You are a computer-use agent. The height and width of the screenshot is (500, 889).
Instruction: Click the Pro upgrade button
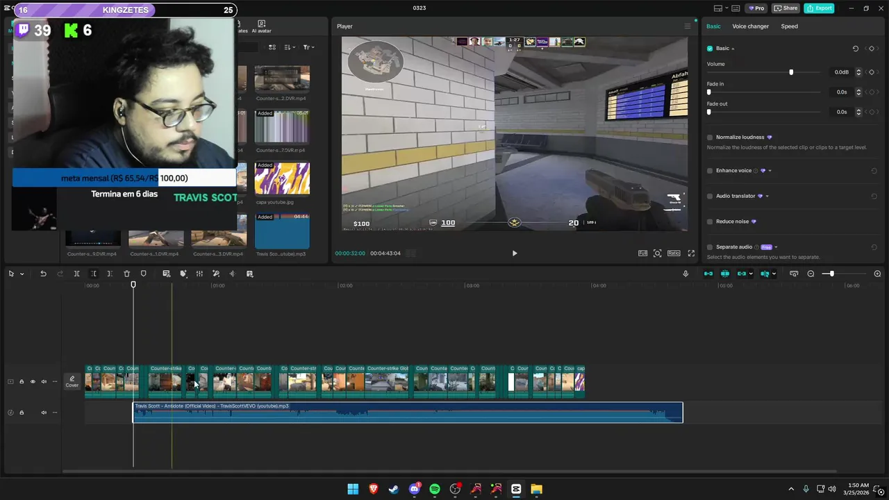click(x=756, y=8)
